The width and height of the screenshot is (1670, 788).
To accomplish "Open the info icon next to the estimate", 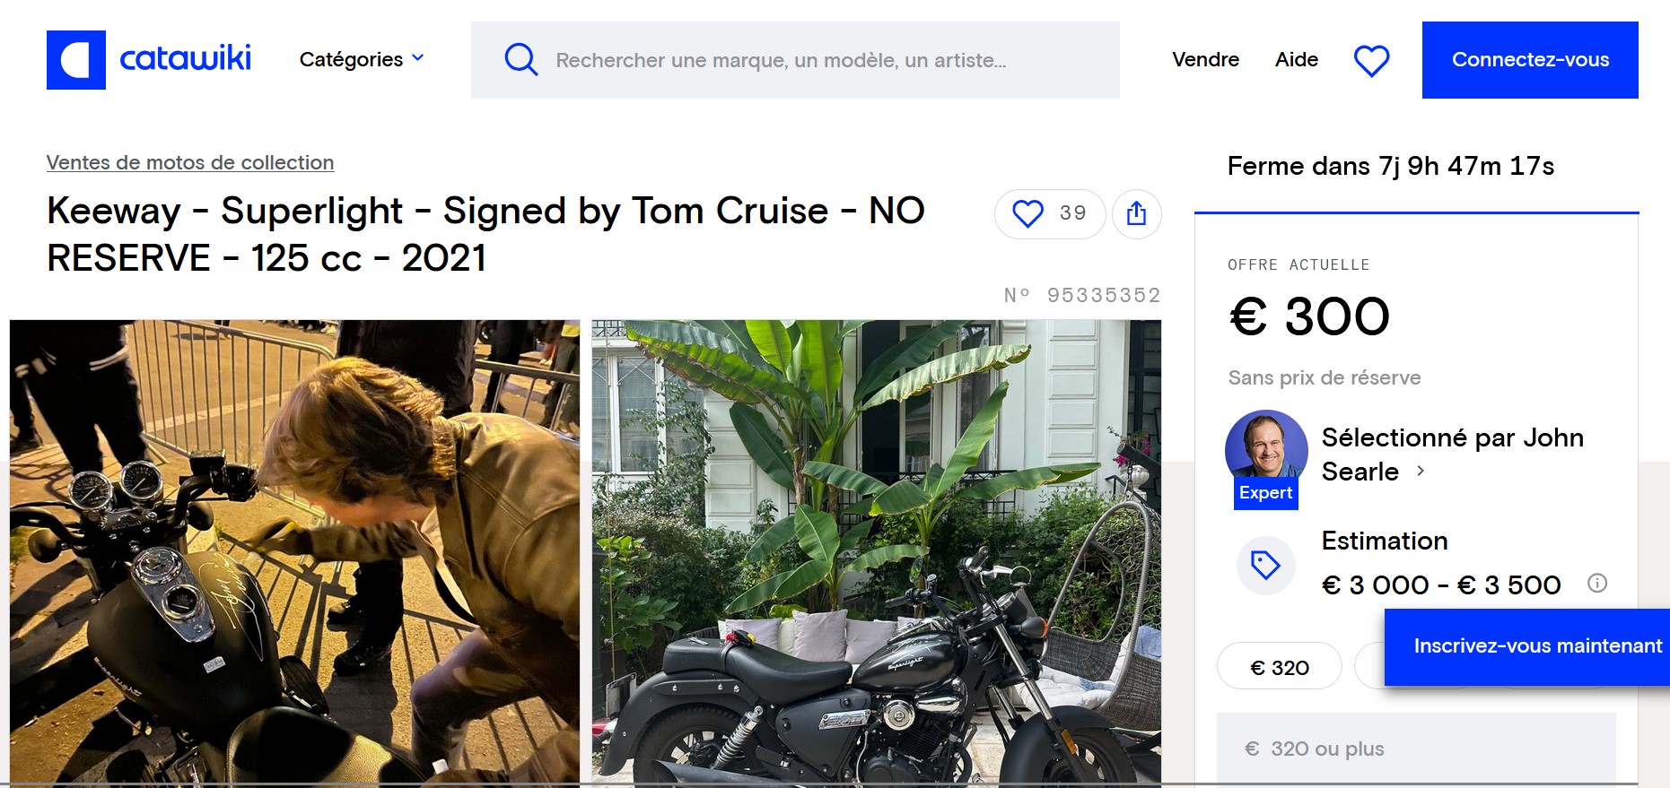I will [x=1598, y=585].
